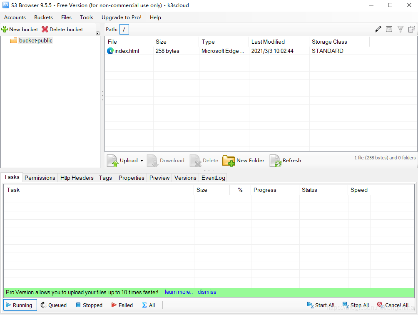Screen dimensions: 418x315
Task: Click the Download file icon
Action: pos(153,161)
